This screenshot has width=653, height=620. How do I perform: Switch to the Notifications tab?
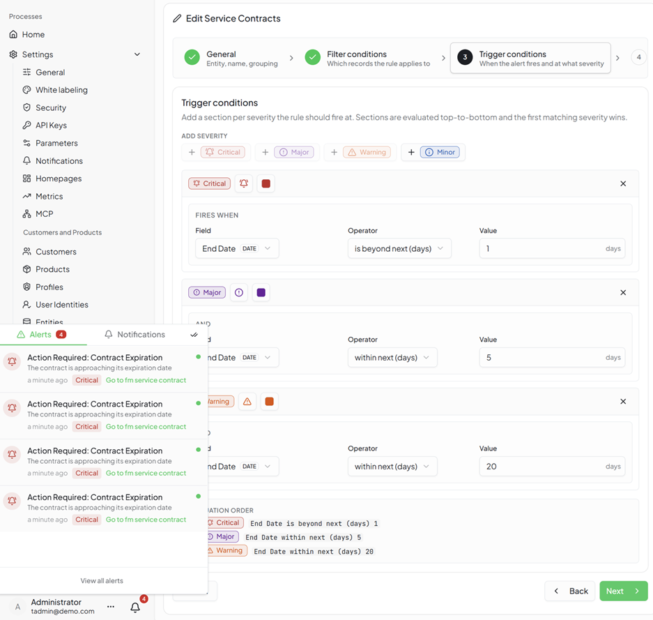(135, 335)
